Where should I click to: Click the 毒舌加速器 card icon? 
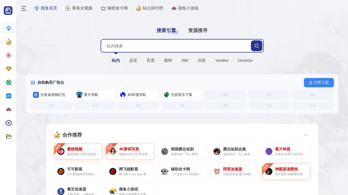61,191
